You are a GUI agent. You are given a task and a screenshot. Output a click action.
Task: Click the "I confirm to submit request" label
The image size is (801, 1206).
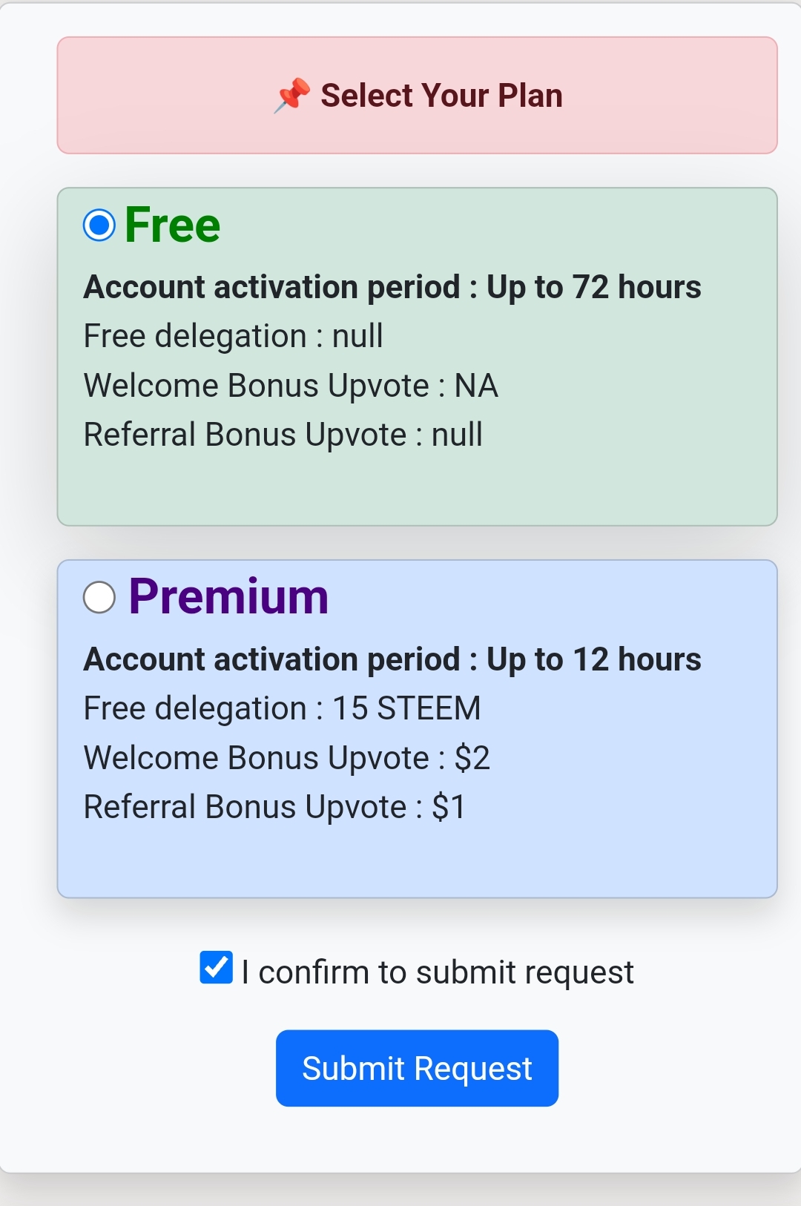click(x=438, y=972)
